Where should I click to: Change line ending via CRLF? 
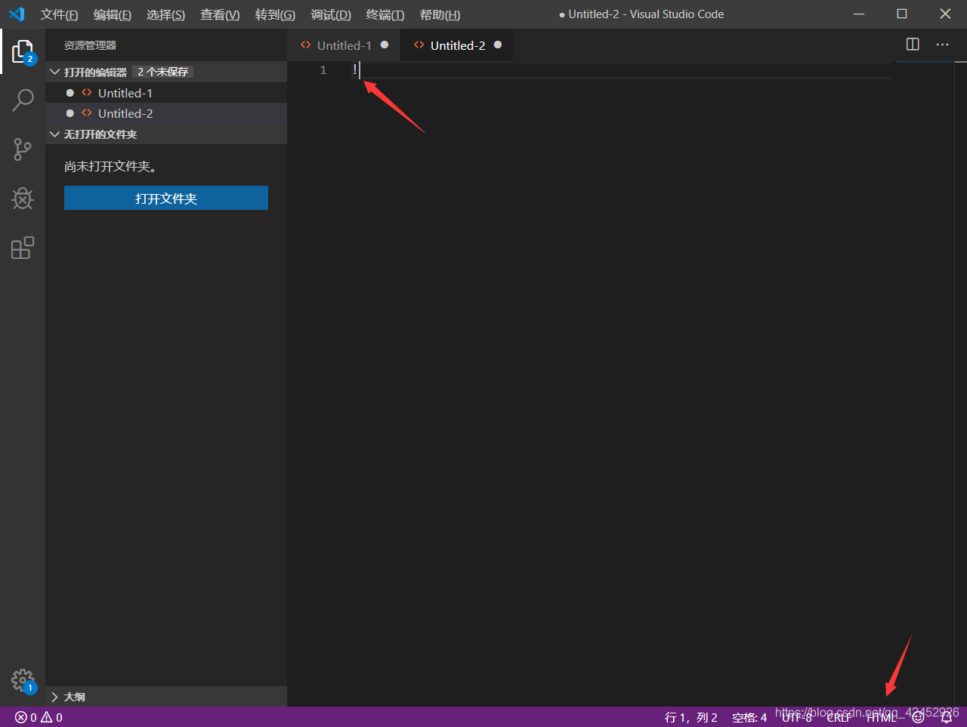click(839, 717)
